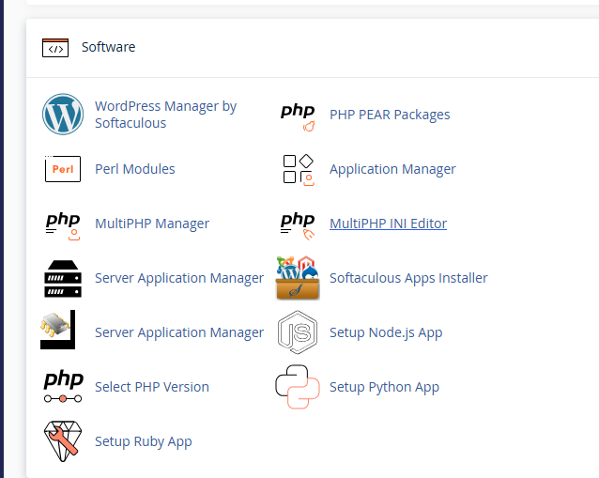The image size is (599, 478).
Task: Click the MultiPHP INI Editor icon
Action: coord(298,226)
